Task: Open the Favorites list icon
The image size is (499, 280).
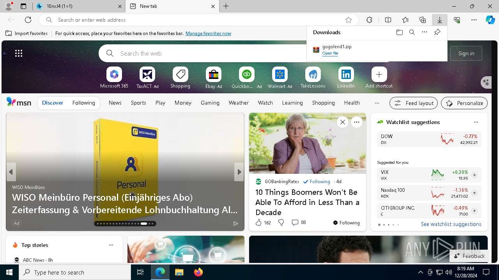Action: [x=405, y=20]
